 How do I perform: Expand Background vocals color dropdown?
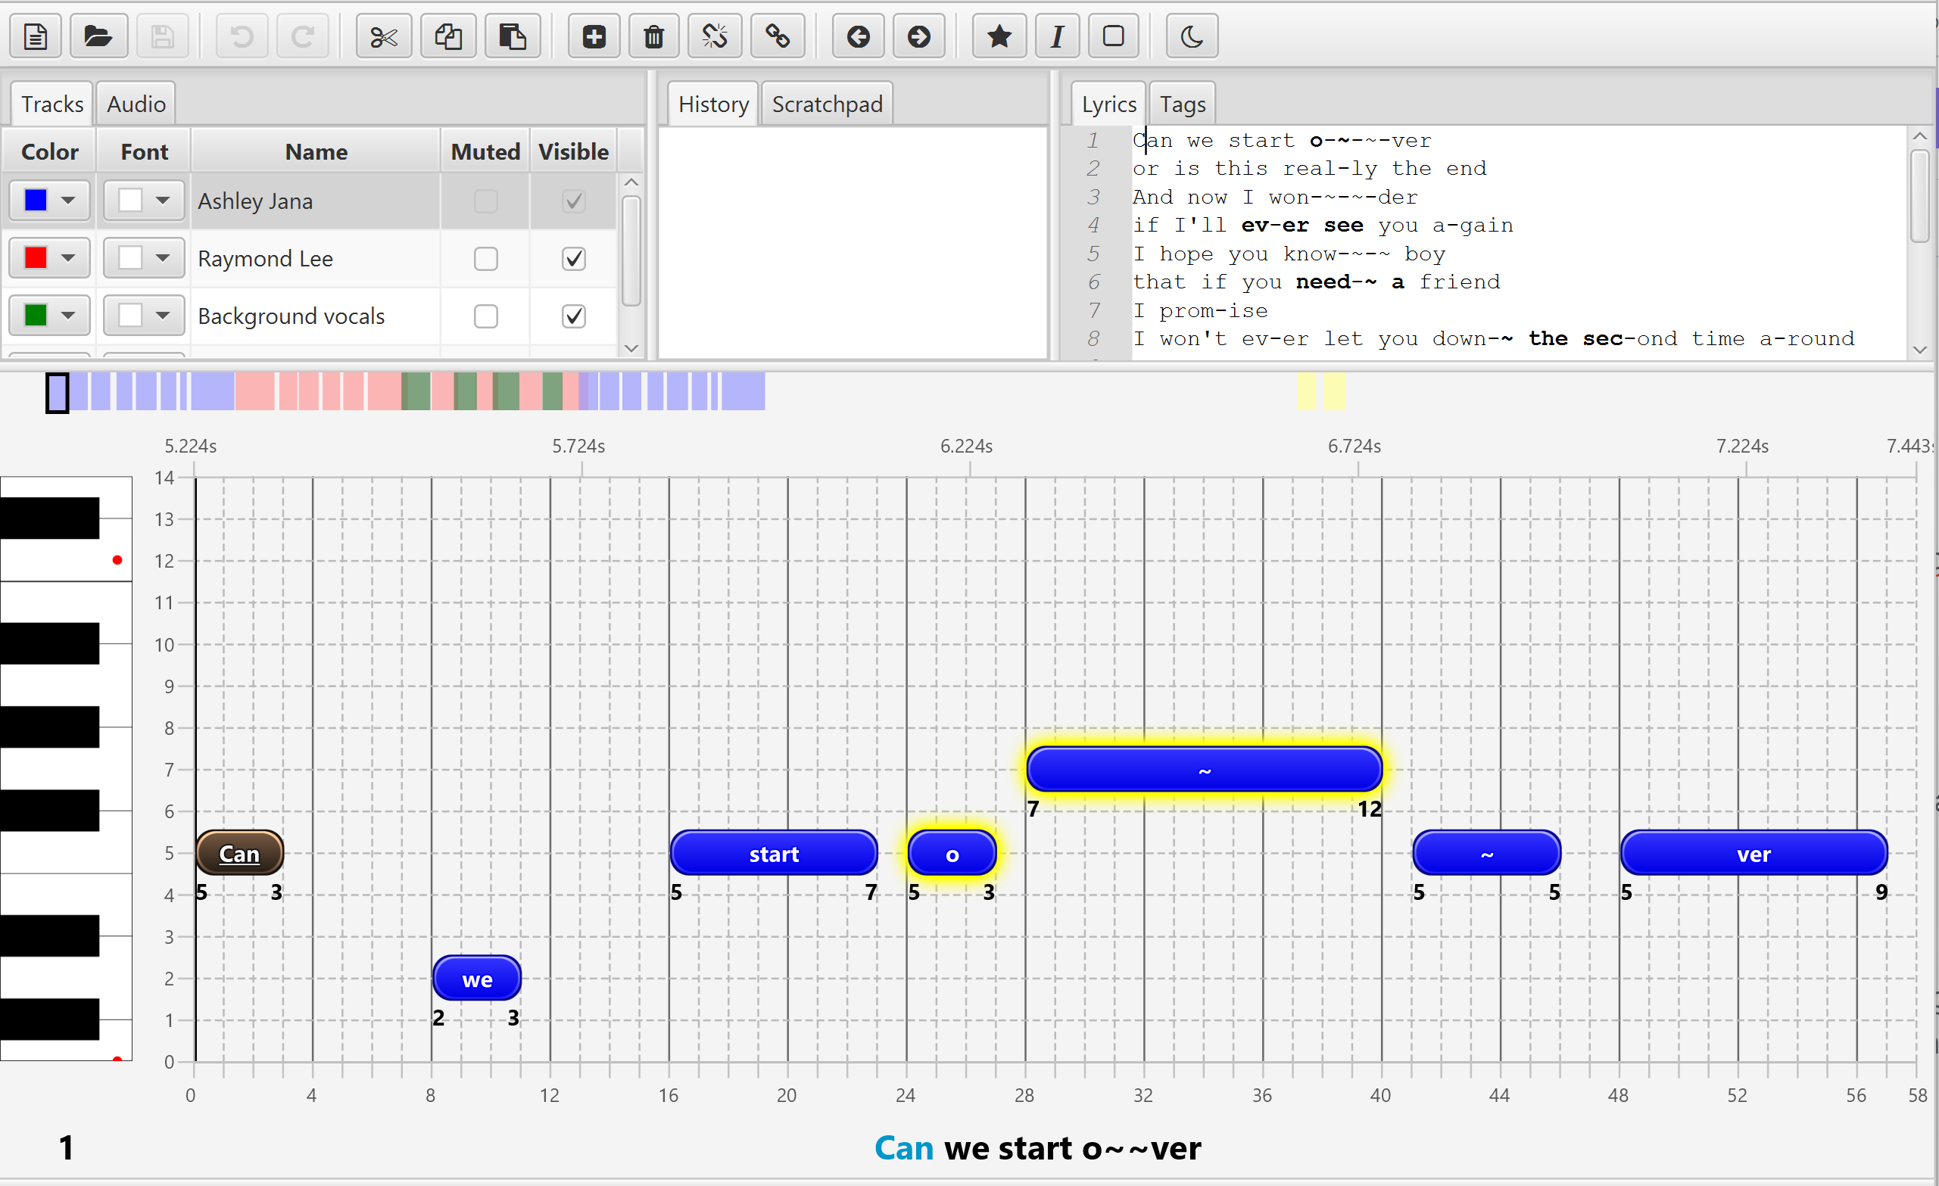coord(68,316)
